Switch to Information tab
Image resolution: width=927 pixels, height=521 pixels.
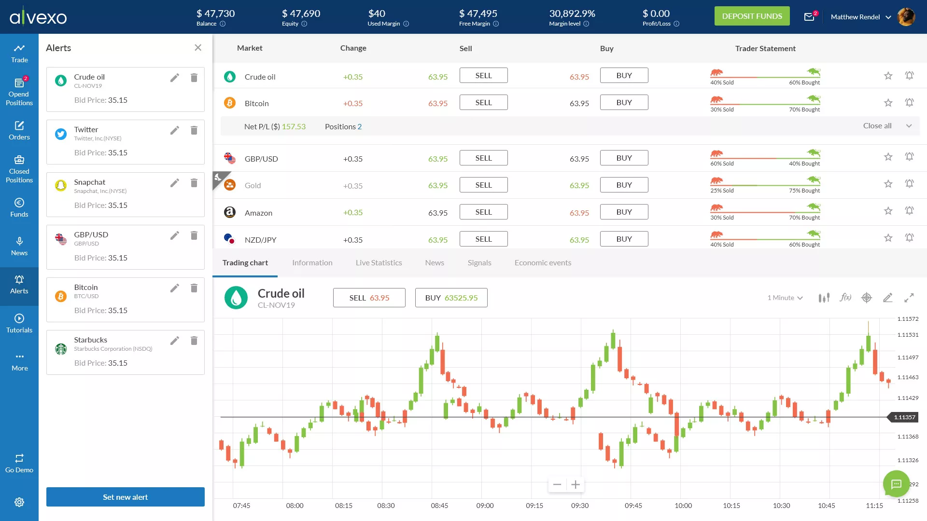pos(312,263)
